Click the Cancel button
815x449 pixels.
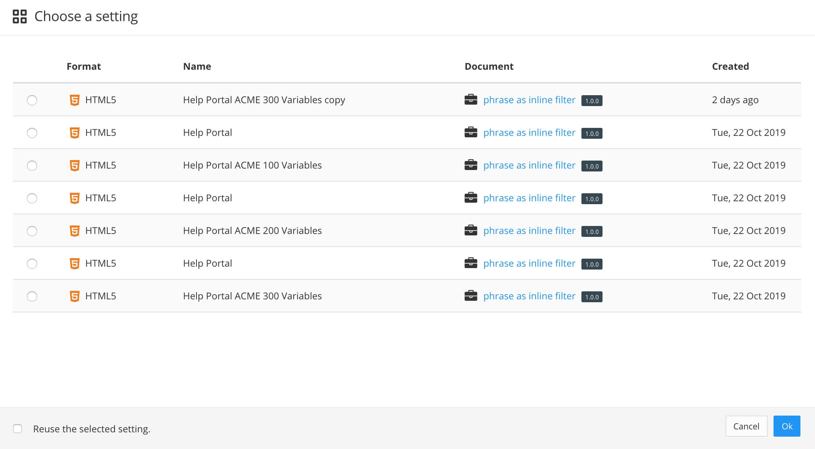coord(746,426)
